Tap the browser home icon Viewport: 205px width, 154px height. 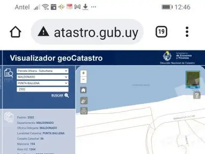[15, 32]
